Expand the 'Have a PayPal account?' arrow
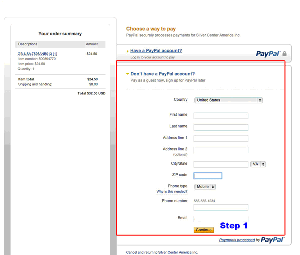 pos(127,51)
